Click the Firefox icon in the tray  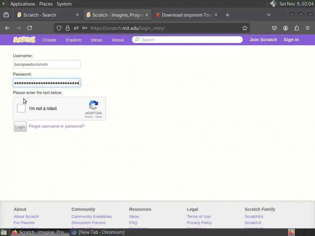pos(292,232)
